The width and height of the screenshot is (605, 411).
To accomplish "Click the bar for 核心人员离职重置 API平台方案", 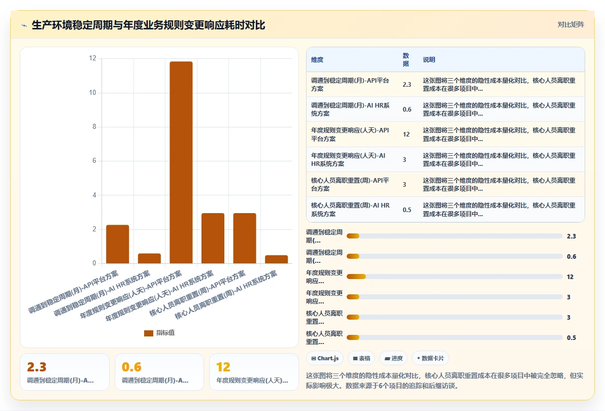I will 245,238.
